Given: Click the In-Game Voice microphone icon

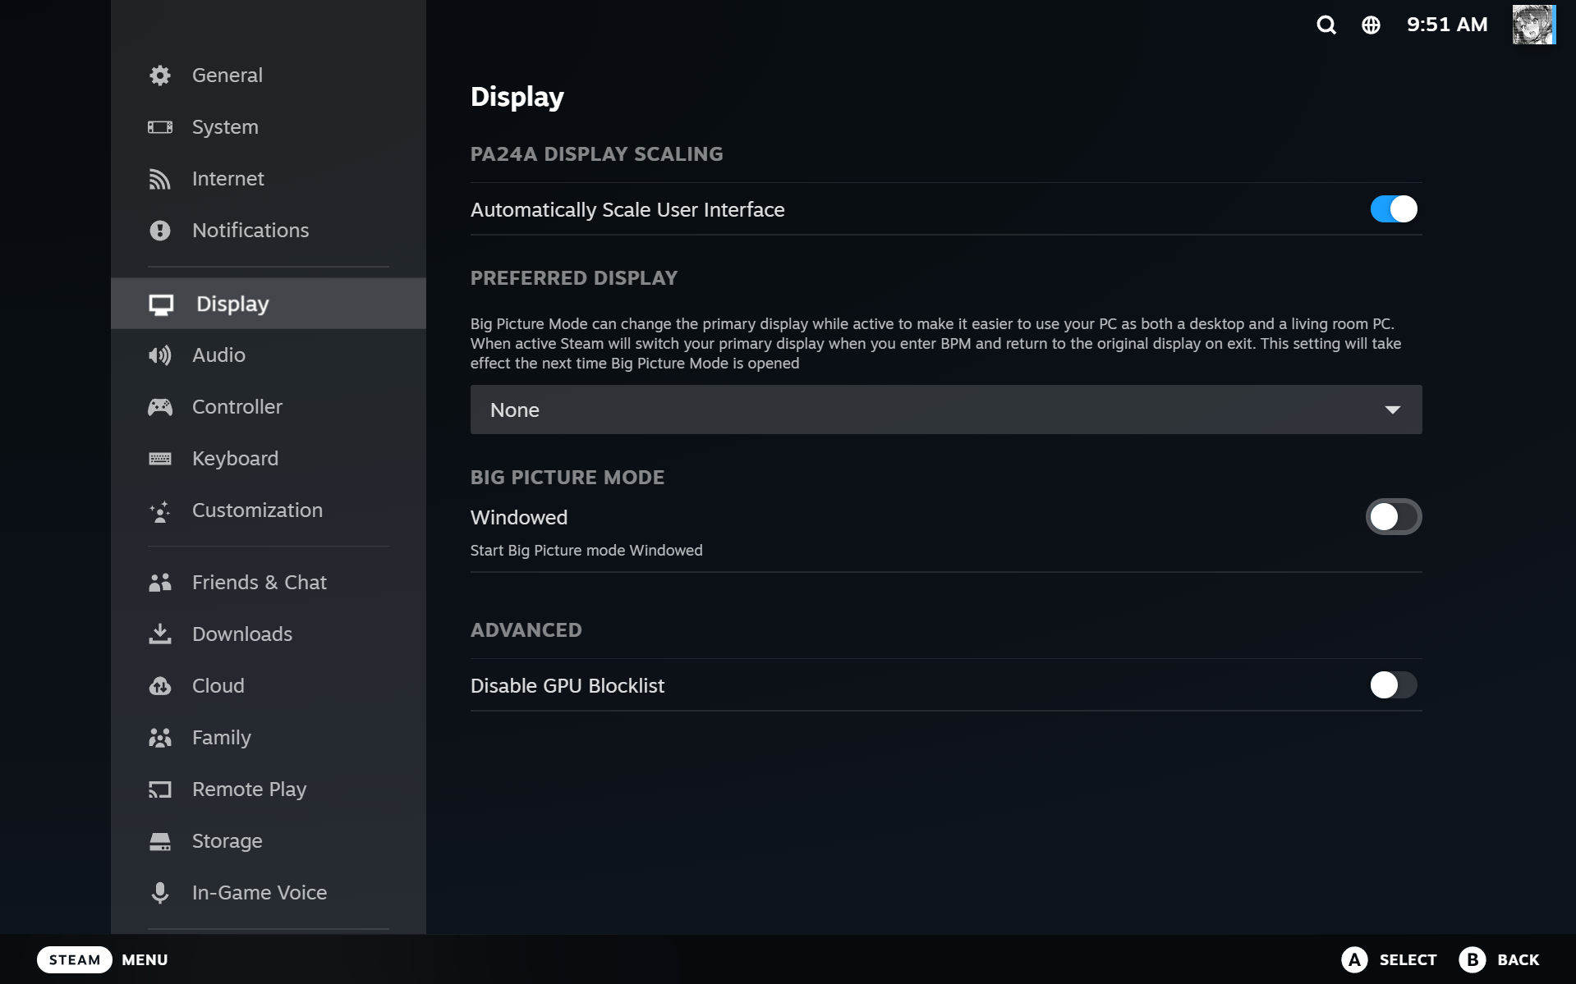Looking at the screenshot, I should click(x=160, y=893).
